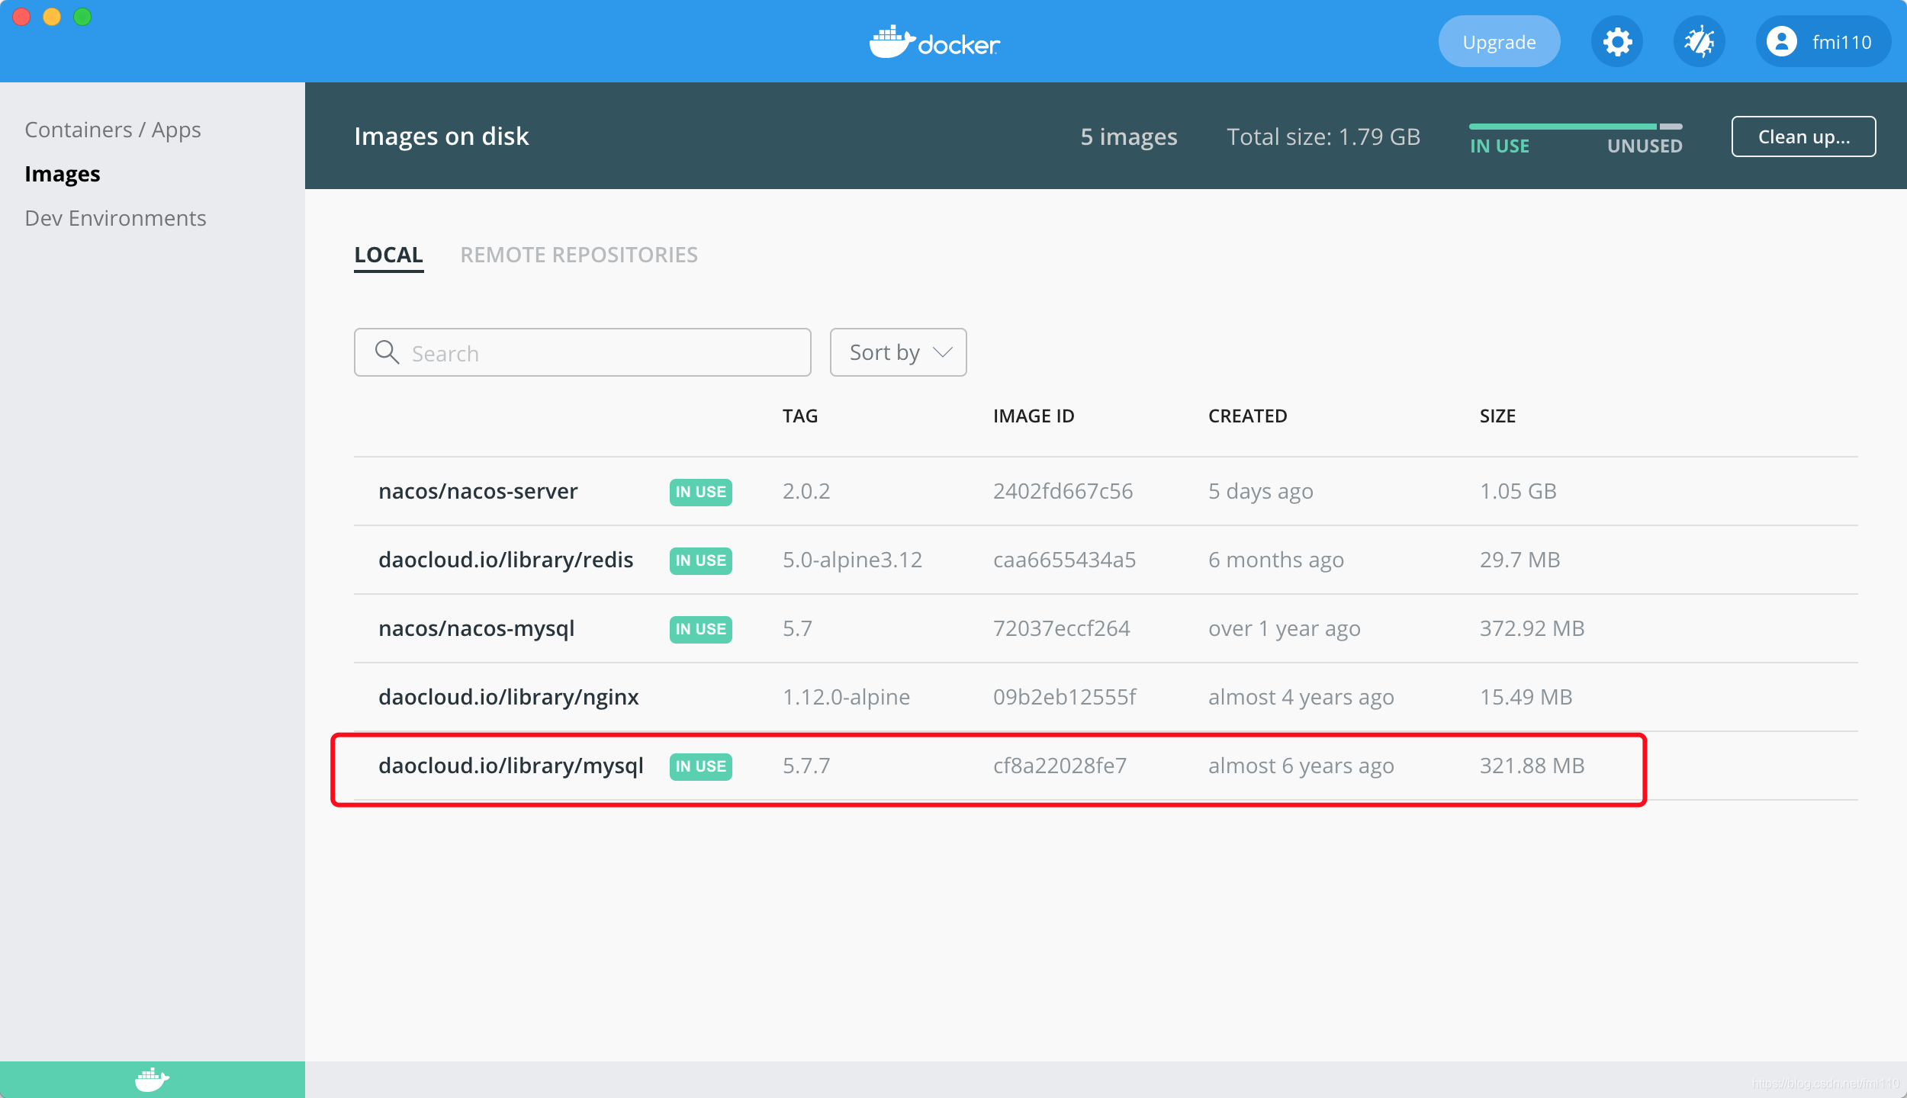The width and height of the screenshot is (1907, 1098).
Task: Go to Dev Environments section
Action: tap(115, 218)
